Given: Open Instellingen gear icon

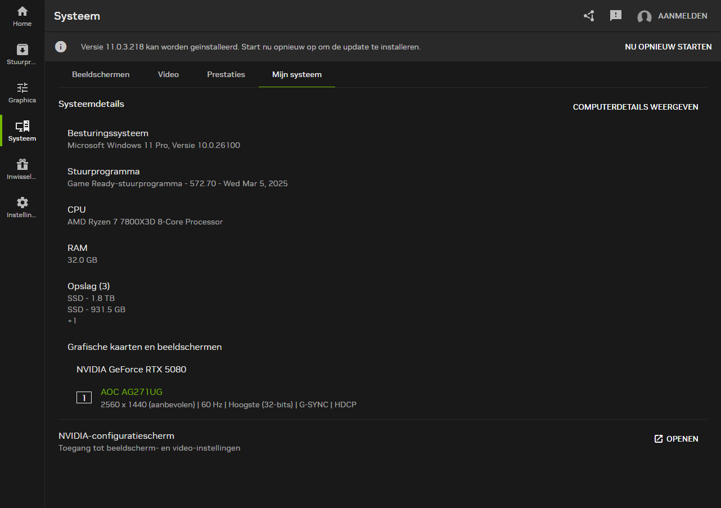Looking at the screenshot, I should (x=22, y=203).
